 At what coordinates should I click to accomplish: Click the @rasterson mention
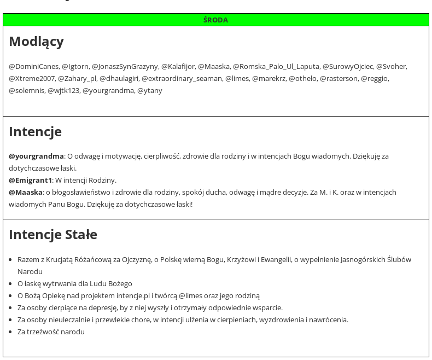338,78
